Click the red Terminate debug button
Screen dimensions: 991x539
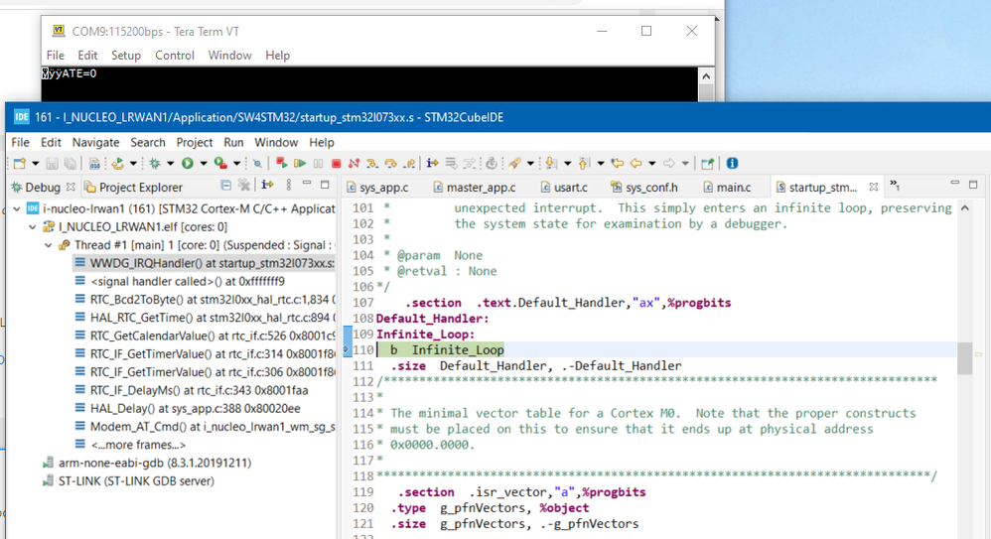(x=336, y=164)
